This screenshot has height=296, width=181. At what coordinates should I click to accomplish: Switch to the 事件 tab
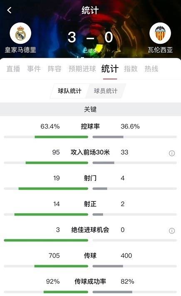tap(34, 69)
